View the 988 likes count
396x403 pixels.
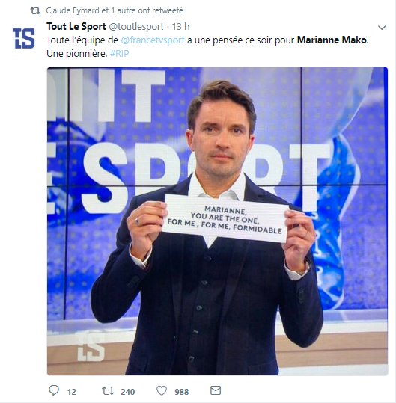pyautogui.click(x=182, y=392)
